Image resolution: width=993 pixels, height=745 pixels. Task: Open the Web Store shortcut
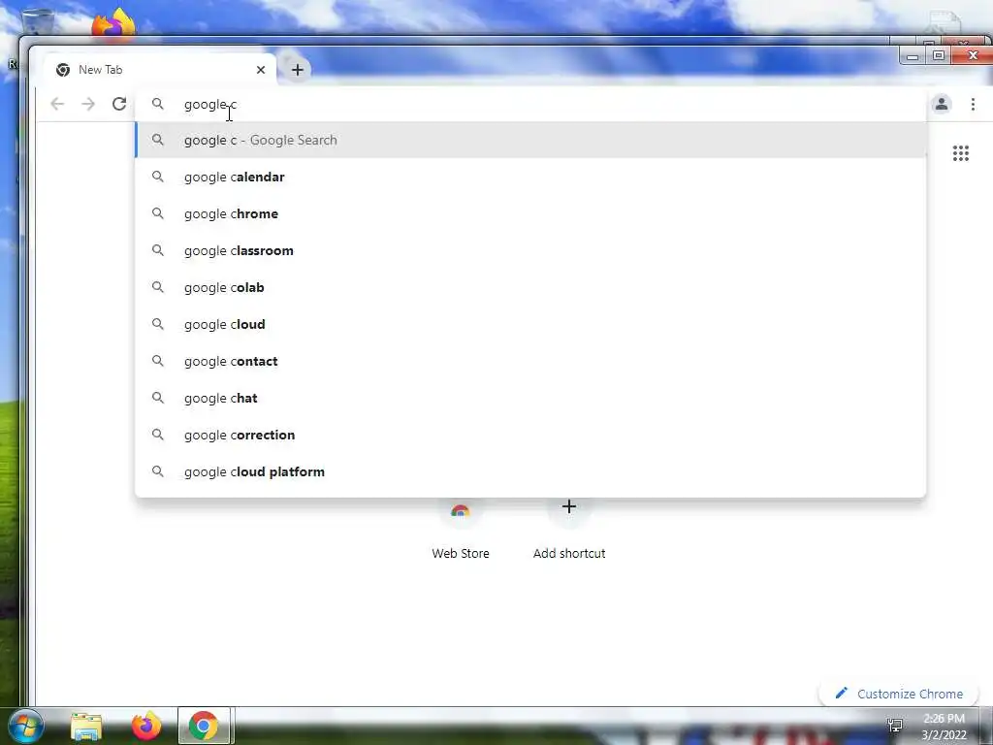(461, 529)
